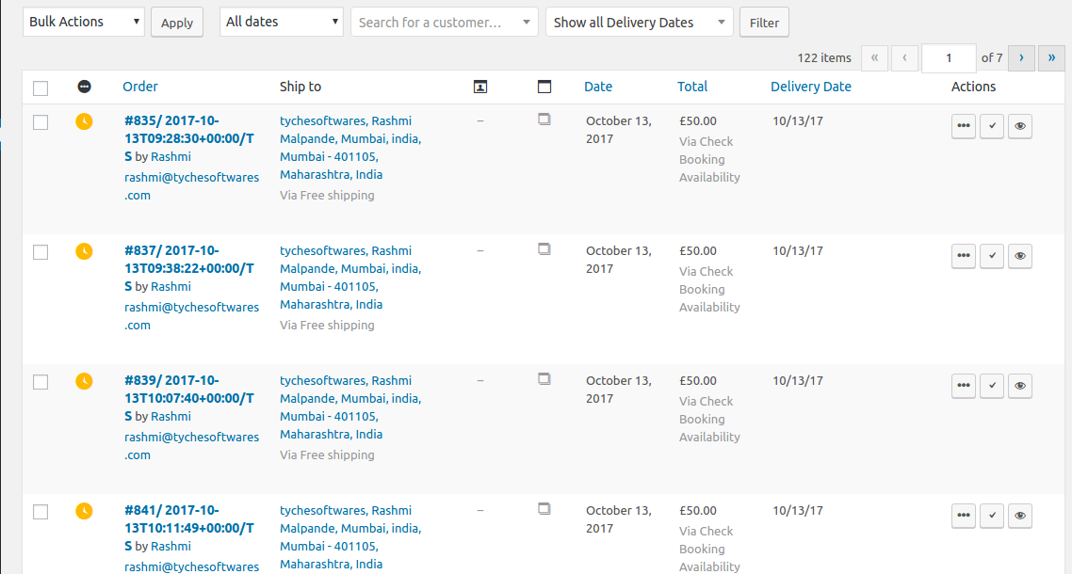Screen dimensions: 1072x574
Task: Mark order #835 complete with checkmark
Action: 992,126
